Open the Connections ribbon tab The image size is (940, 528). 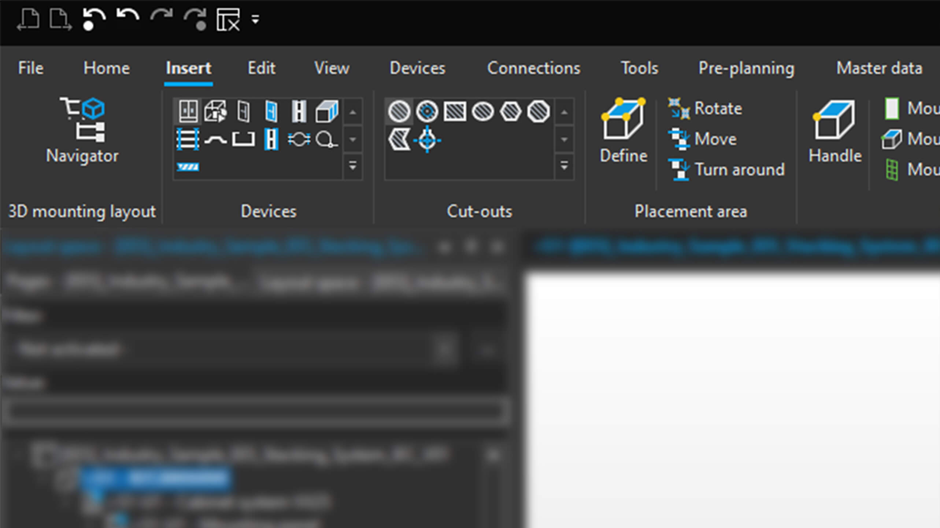pos(533,68)
